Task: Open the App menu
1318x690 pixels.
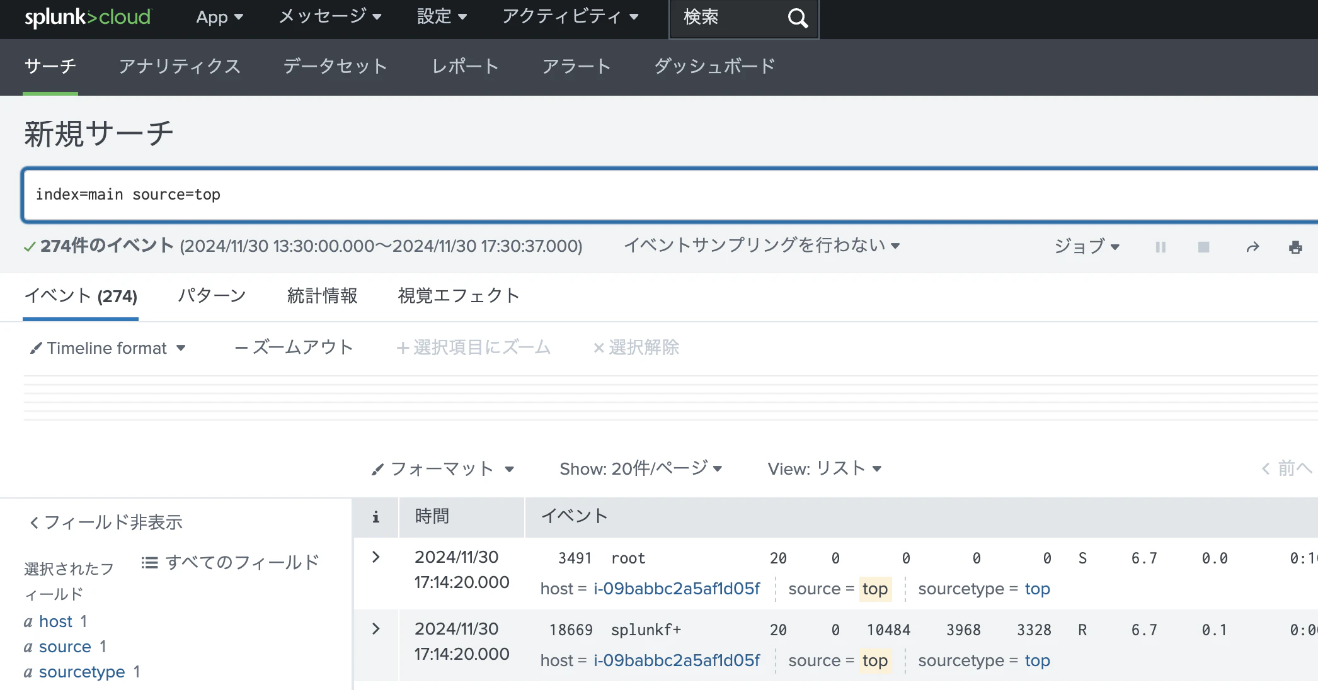Action: click(219, 17)
